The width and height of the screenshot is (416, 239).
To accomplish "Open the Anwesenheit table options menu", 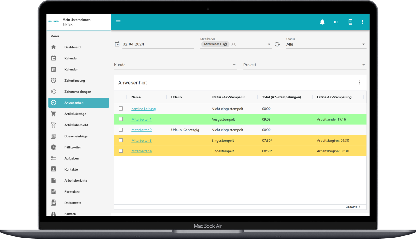I will pos(359,83).
